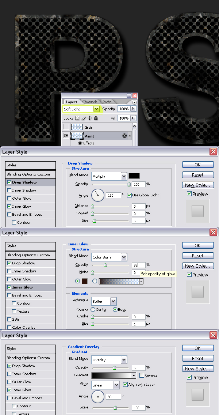Select Blending Options: Custom in Inner Glow dialog
Image resolution: width=219 pixels, height=415 pixels.
click(30, 255)
